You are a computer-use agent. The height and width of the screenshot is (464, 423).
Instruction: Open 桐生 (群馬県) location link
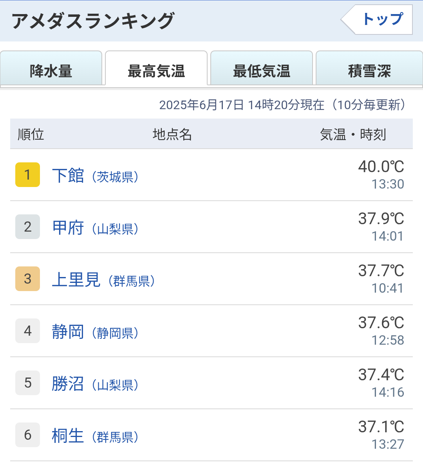(95, 436)
